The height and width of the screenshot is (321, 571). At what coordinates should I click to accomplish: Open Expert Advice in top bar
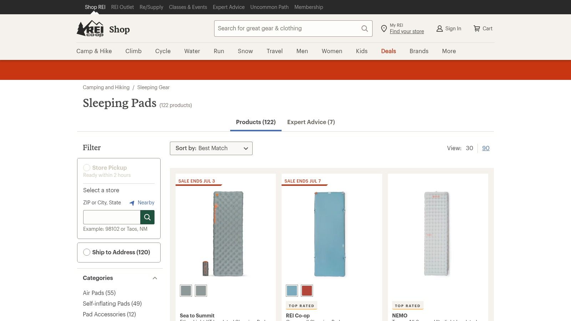point(229,7)
